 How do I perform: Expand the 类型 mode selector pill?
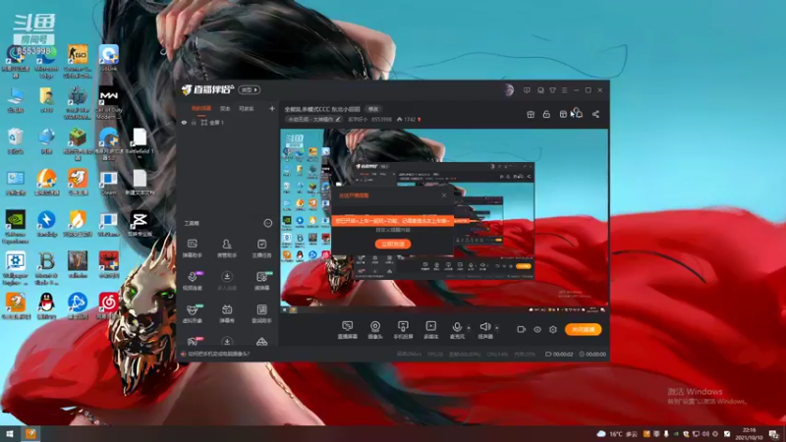click(x=250, y=89)
